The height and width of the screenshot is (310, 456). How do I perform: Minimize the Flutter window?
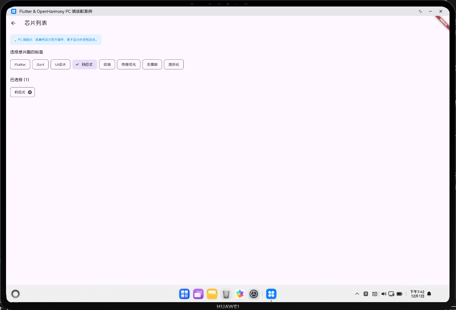(x=430, y=11)
